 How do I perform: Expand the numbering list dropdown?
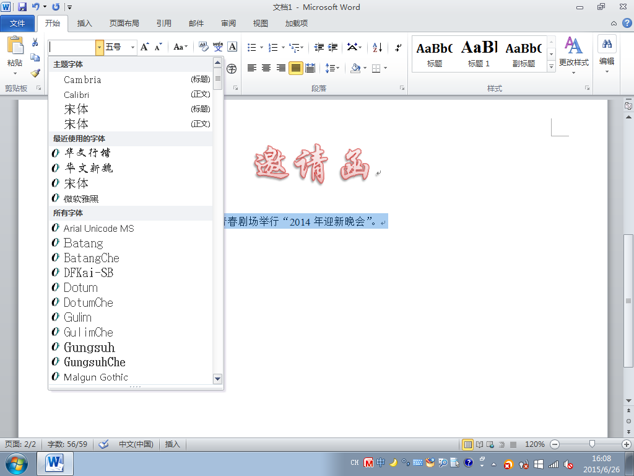tap(283, 47)
